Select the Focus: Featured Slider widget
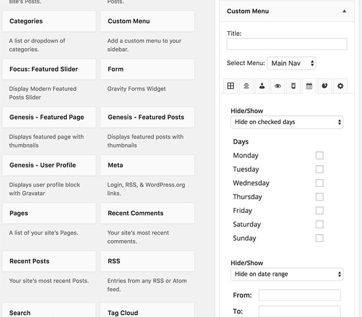Image resolution: width=362 pixels, height=317 pixels. pos(49,69)
